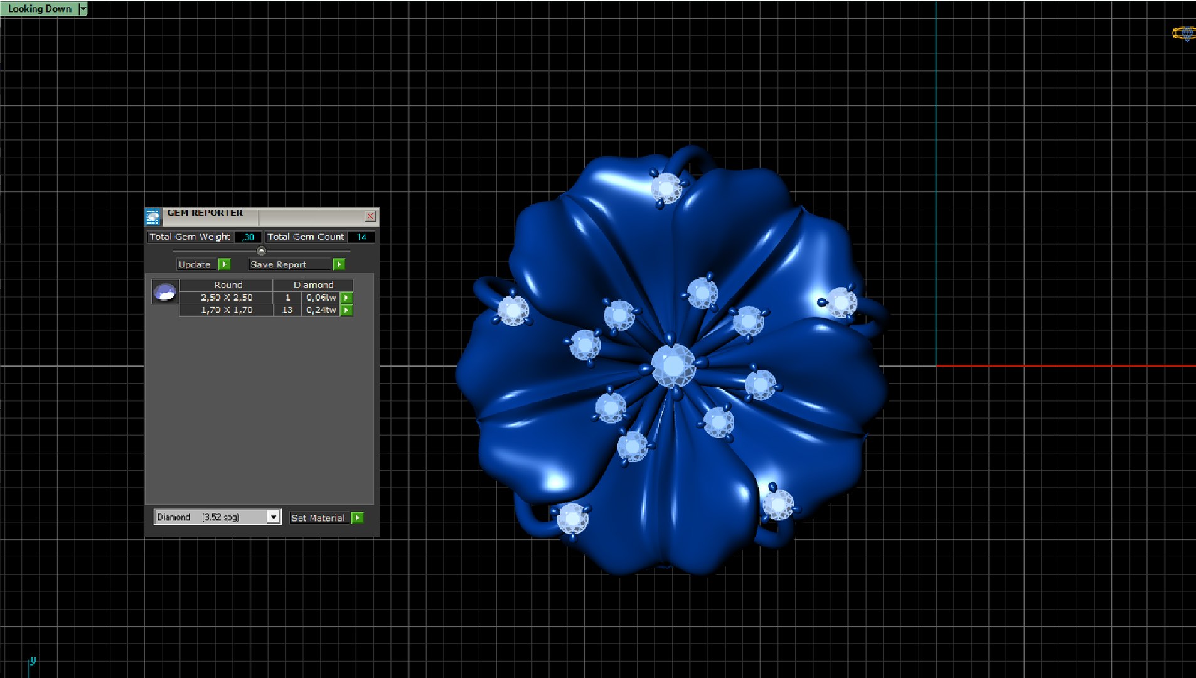
Task: Click the quantity 13 cell
Action: 287,310
